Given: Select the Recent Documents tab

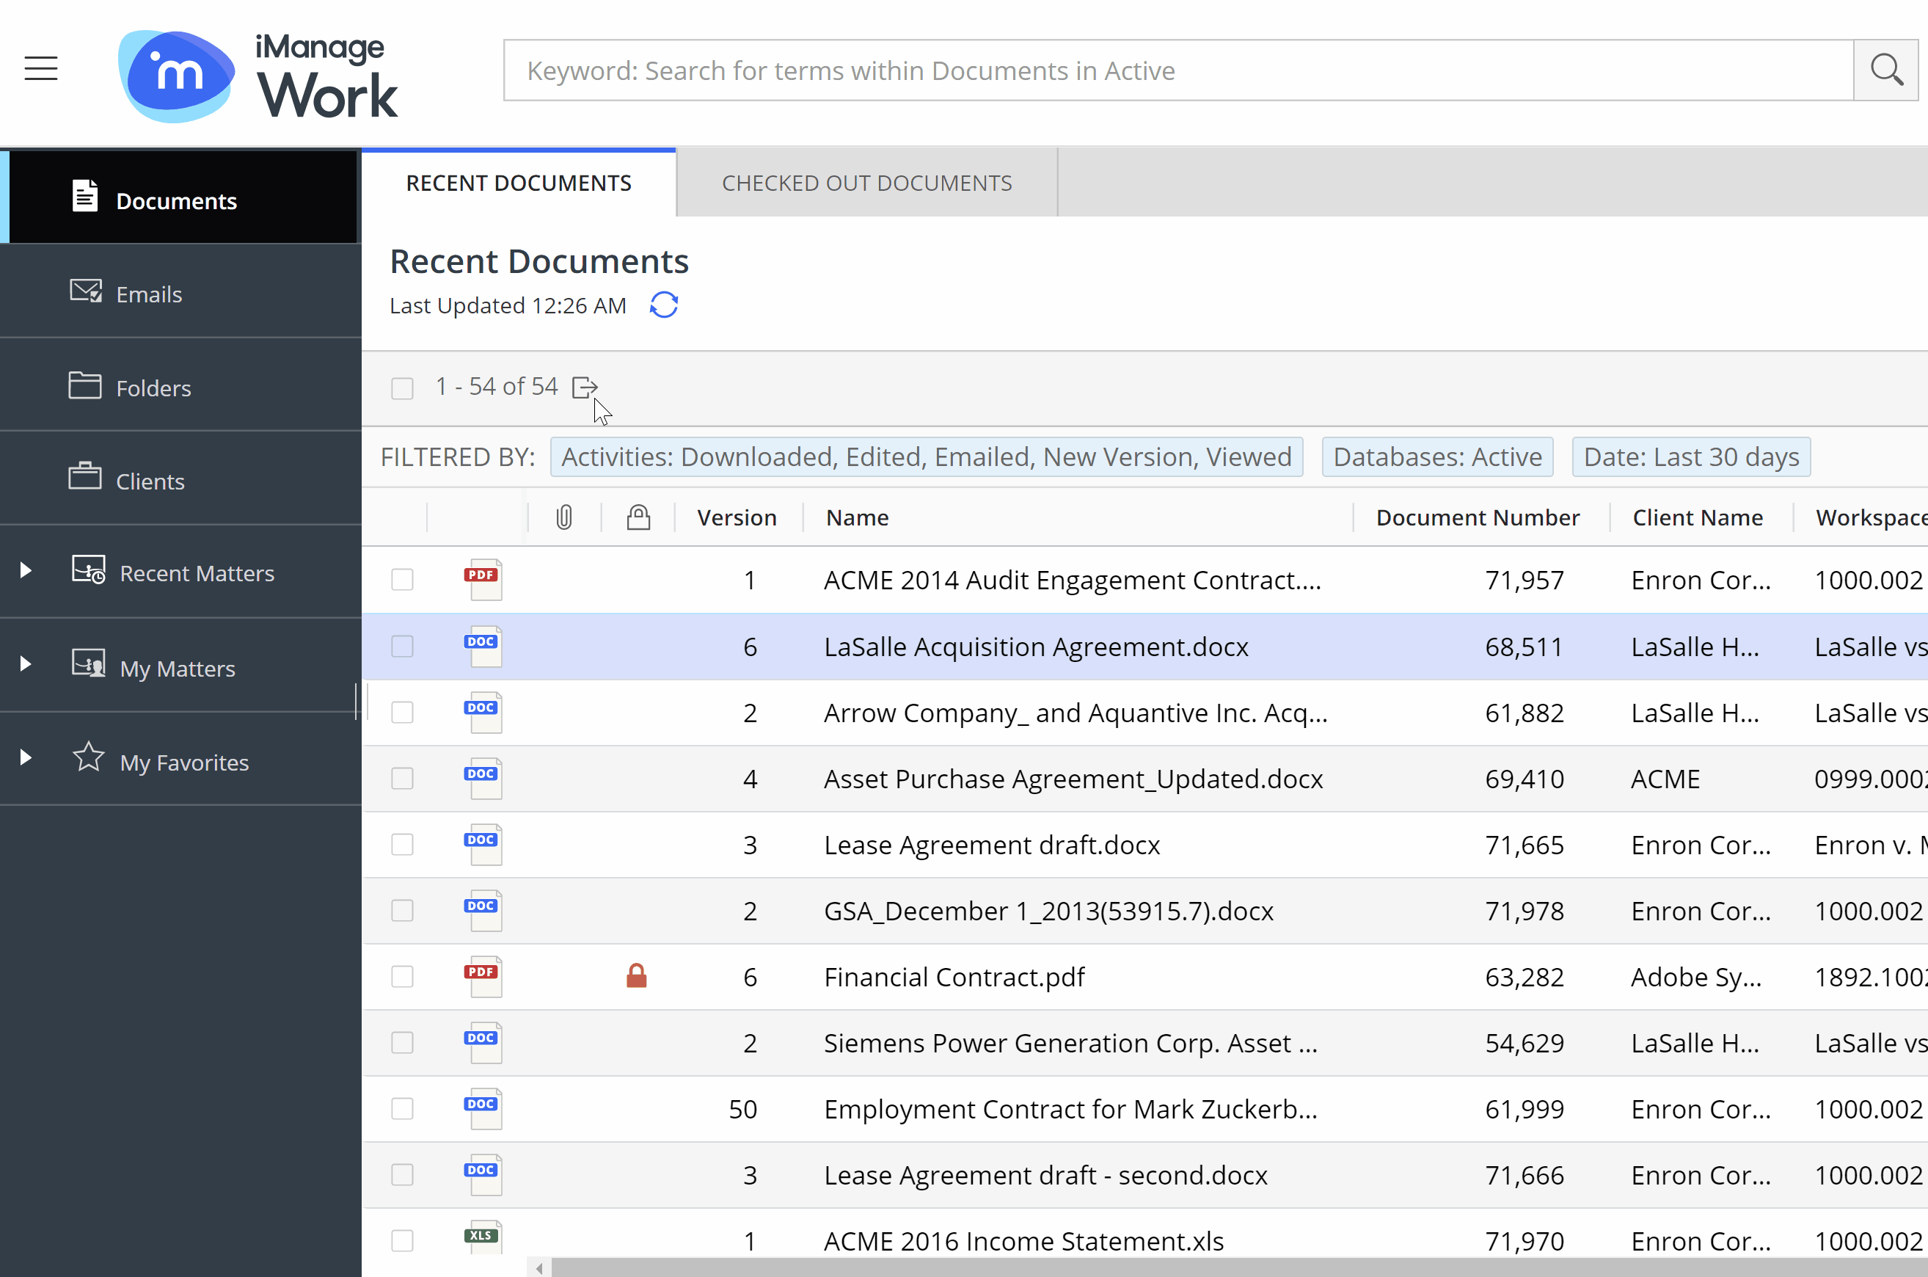Looking at the screenshot, I should point(517,183).
